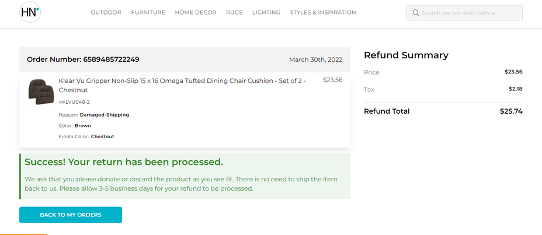Click the product SKU #KLVU048-2

(x=74, y=102)
